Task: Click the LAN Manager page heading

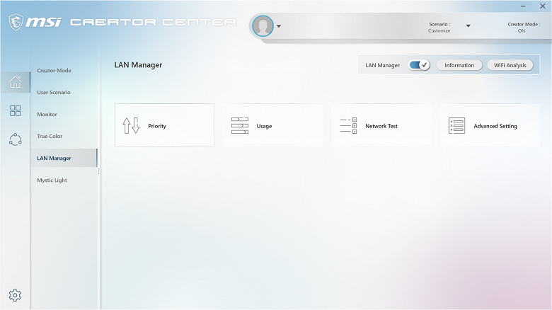Action: [138, 65]
